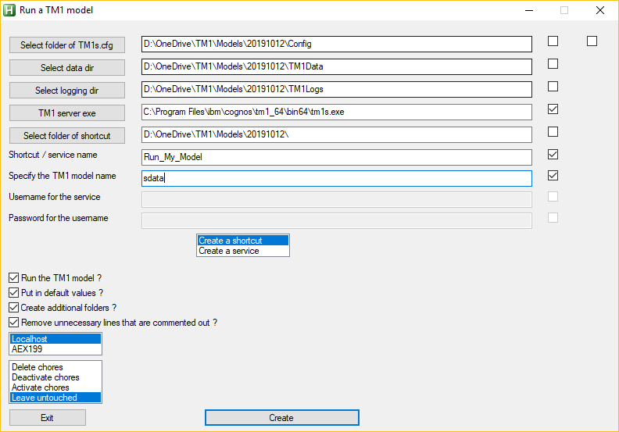Screen dimensions: 619x432
Task: Uncheck Put in default values option
Action: pos(14,293)
